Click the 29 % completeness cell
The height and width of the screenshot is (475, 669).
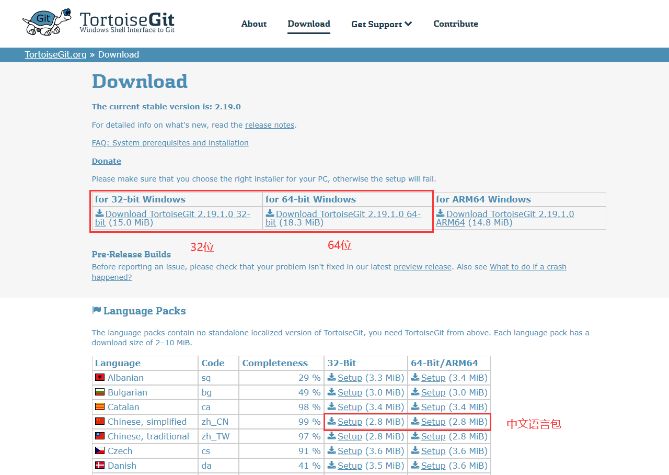[x=282, y=378]
